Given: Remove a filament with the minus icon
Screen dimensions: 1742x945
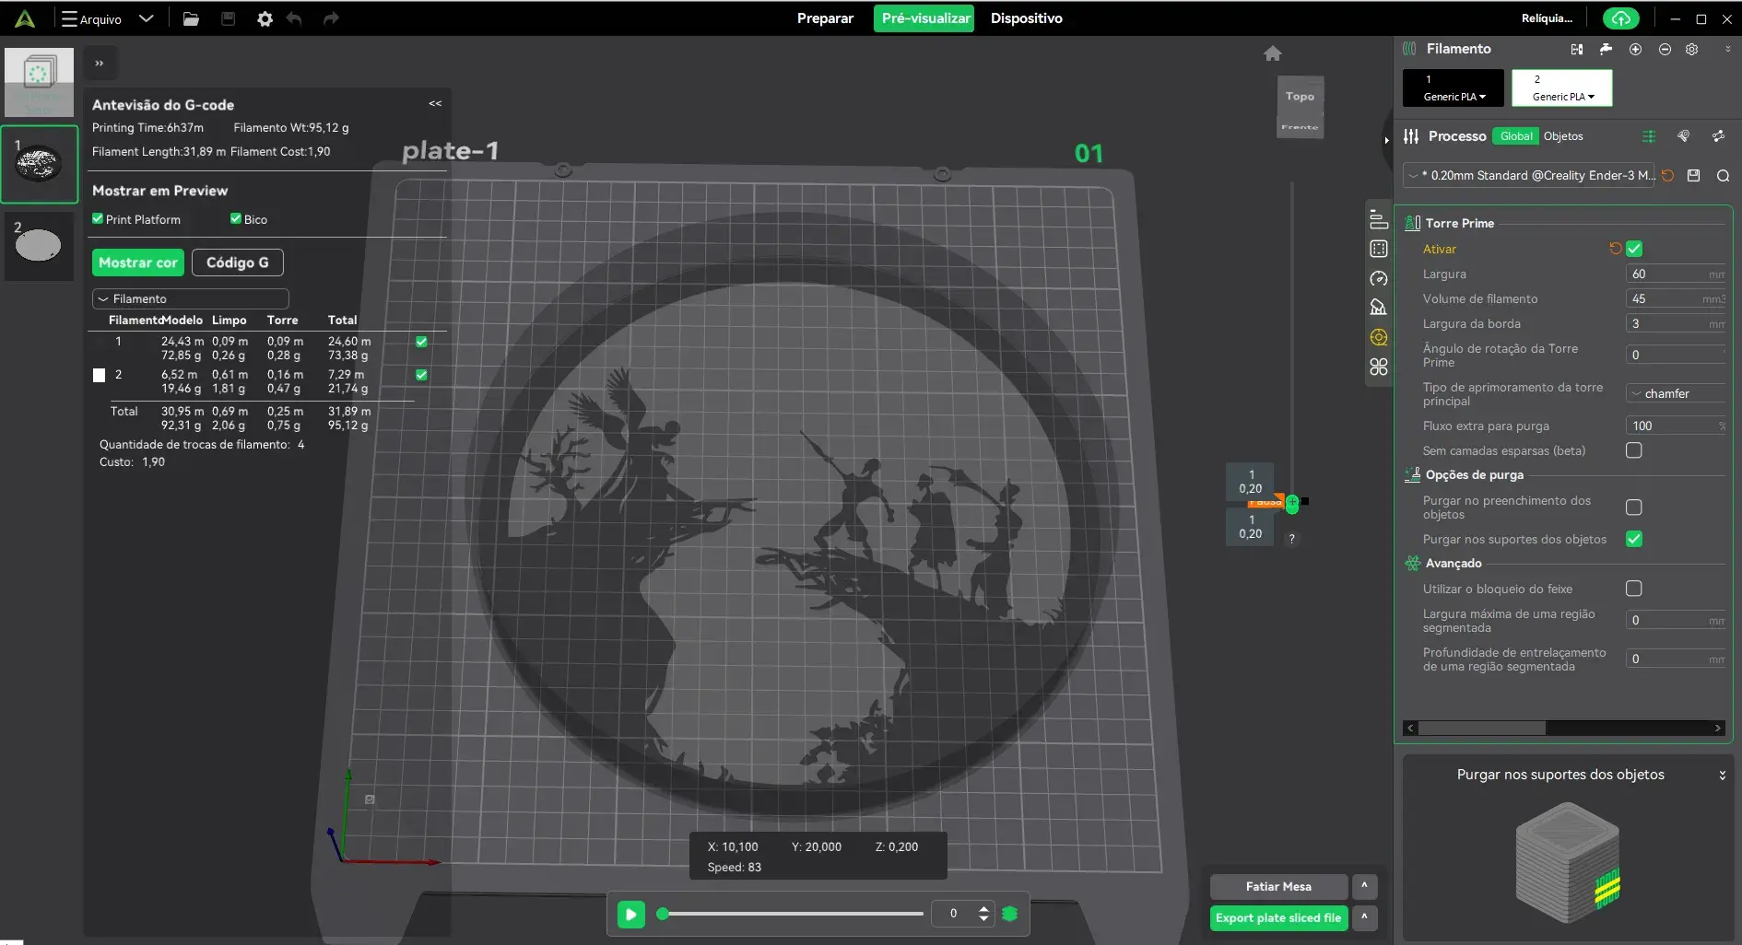Looking at the screenshot, I should (1665, 49).
